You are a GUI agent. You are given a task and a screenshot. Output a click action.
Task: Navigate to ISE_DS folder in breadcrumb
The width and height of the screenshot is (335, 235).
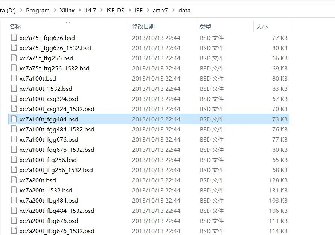pos(116,11)
